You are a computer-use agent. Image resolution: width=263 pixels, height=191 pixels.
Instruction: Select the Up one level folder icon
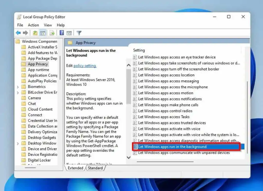(35, 33)
